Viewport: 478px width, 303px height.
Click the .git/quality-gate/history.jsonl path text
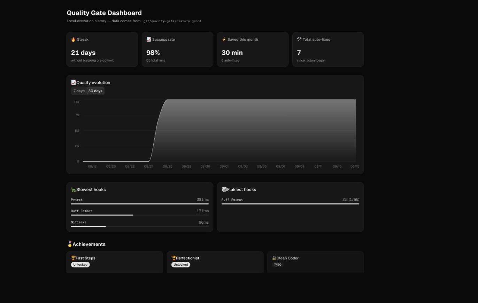171,21
